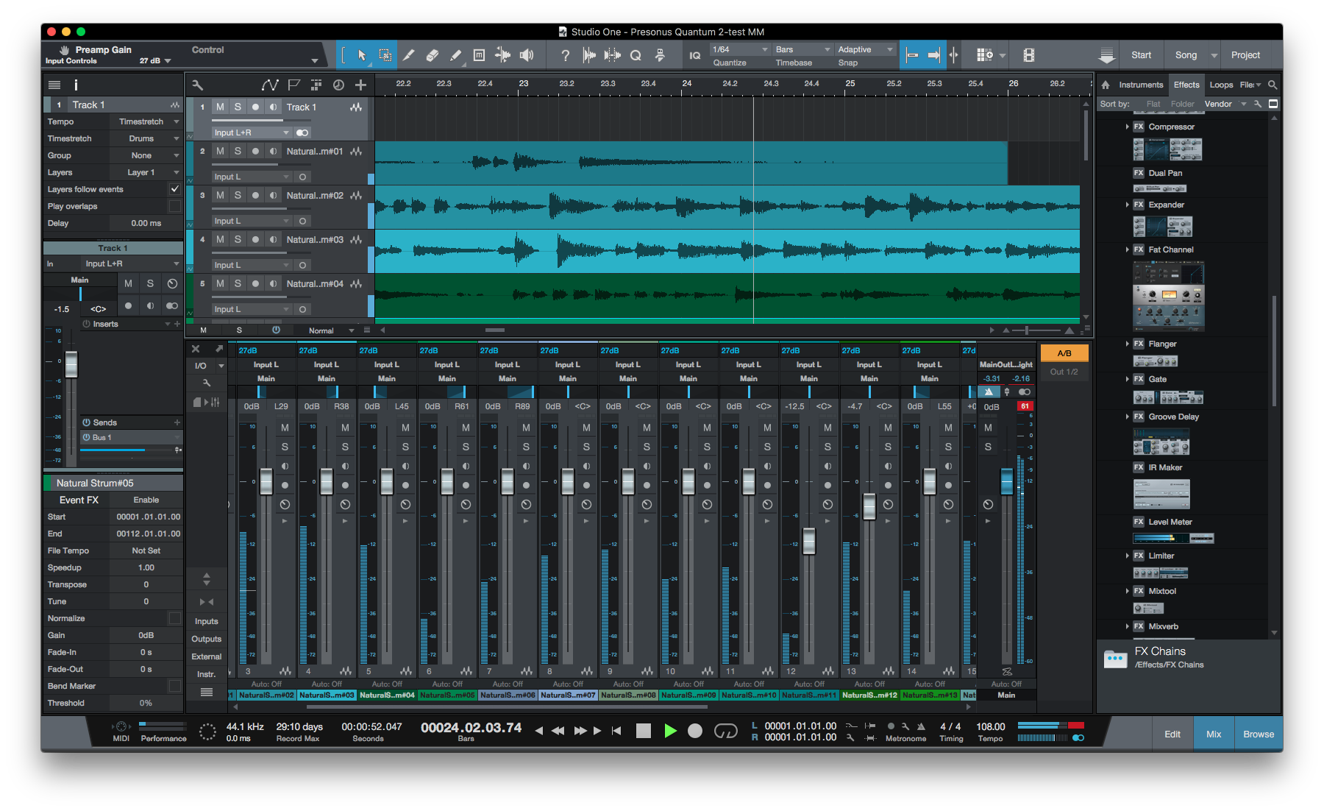The image size is (1324, 811).
Task: Click the A/B button in mixer
Action: click(1064, 353)
